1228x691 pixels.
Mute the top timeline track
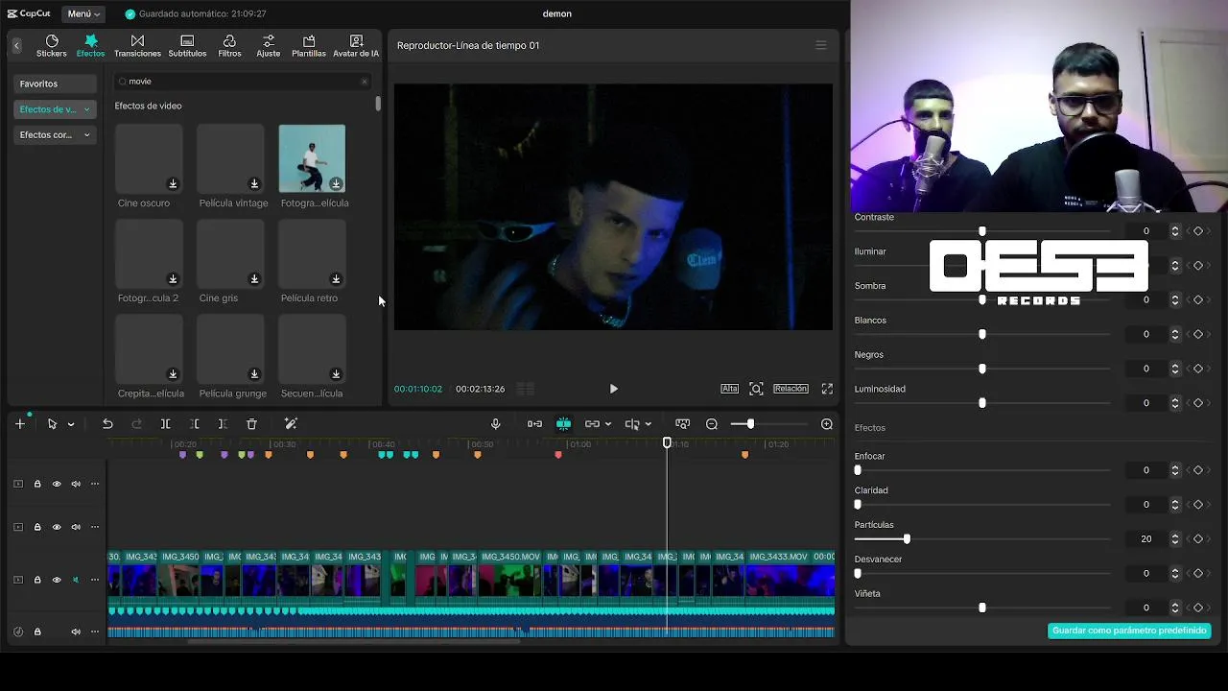click(x=76, y=484)
